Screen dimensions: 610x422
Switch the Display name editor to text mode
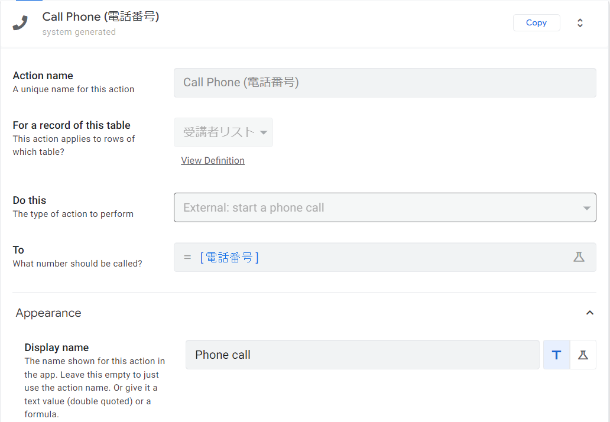556,355
